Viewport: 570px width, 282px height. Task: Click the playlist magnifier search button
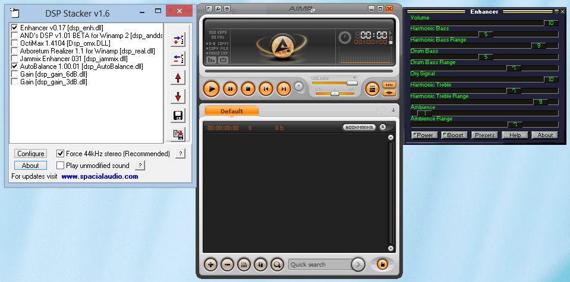277,265
